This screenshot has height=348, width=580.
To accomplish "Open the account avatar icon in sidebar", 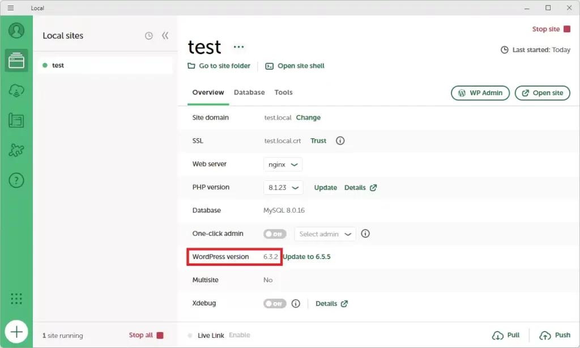I will 16,31.
